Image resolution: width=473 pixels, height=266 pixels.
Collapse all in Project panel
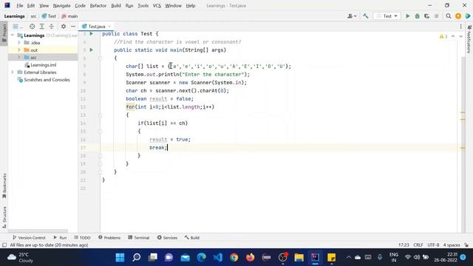coord(51,27)
